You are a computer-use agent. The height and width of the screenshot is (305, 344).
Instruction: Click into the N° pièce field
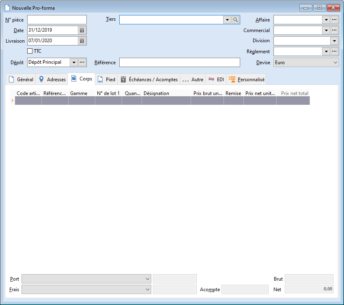tap(57, 19)
